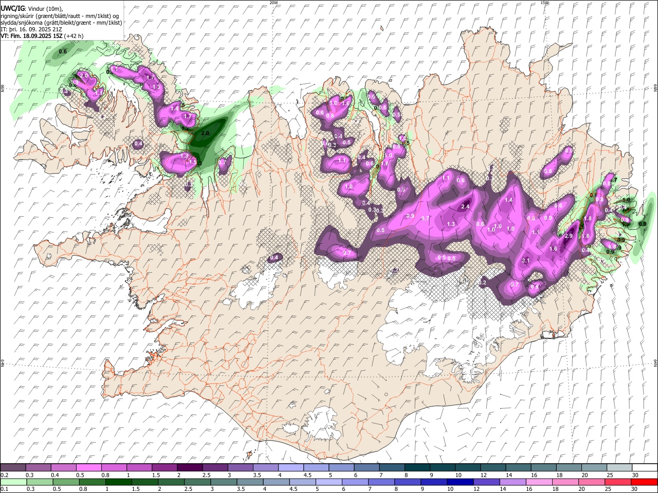Click the rain scale label '0.1'
This screenshot has height=493, width=658.
4,489
